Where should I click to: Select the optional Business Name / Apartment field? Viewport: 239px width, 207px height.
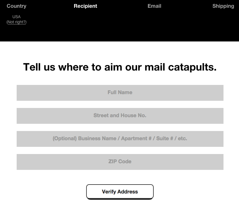coord(120,139)
